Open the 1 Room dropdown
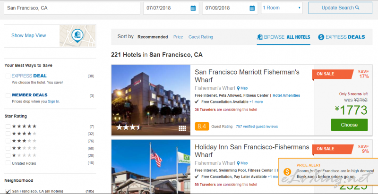 click(281, 8)
